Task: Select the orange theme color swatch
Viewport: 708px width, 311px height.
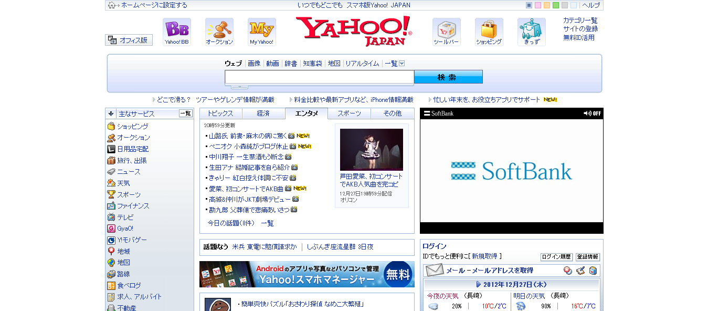Action: (547, 5)
